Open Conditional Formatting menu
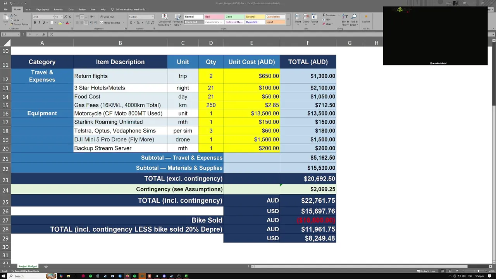Image resolution: width=496 pixels, height=279 pixels. click(x=165, y=20)
